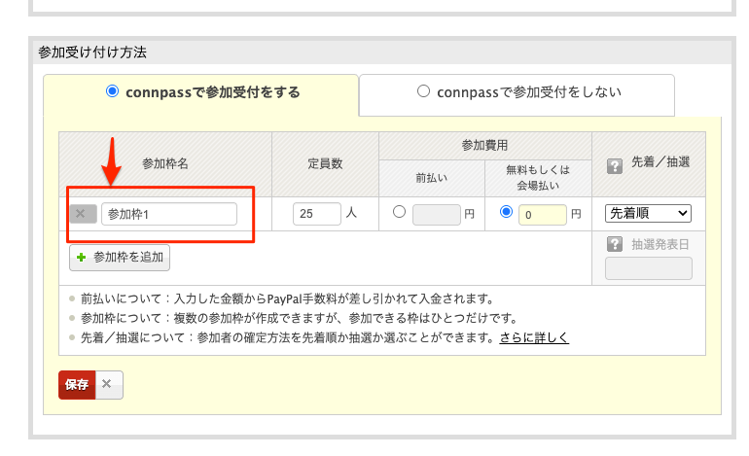The width and height of the screenshot is (749, 456).
Task: Click the 抽選発表日 date input field
Action: tap(649, 268)
